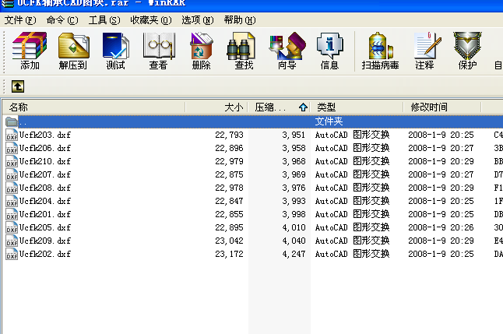
Task: Click the DXF icon of Ucfk202.dxf
Action: coord(12,254)
